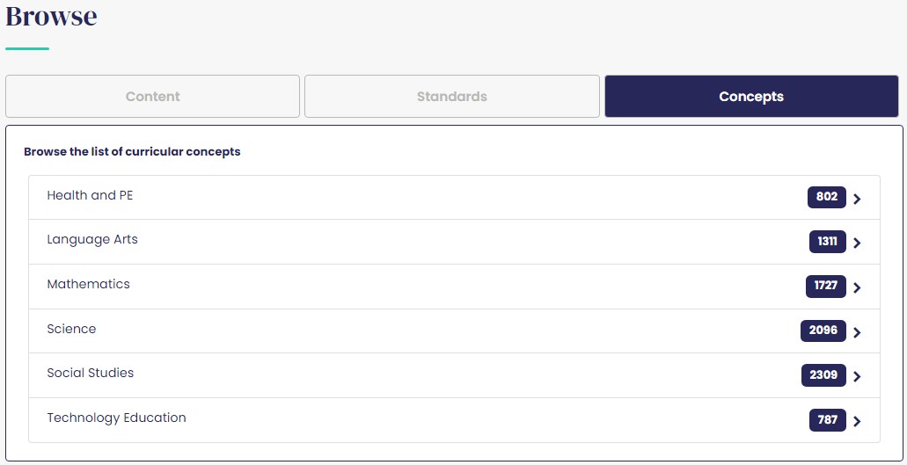This screenshot has height=465, width=907.
Task: Switch to the Standards tab
Action: point(451,97)
